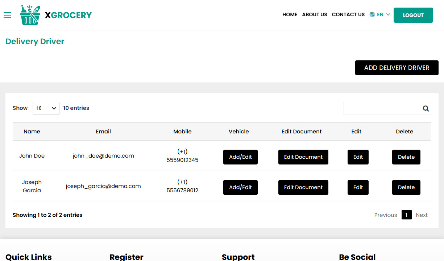Add/Edit vehicle for John Doe

pyautogui.click(x=240, y=157)
